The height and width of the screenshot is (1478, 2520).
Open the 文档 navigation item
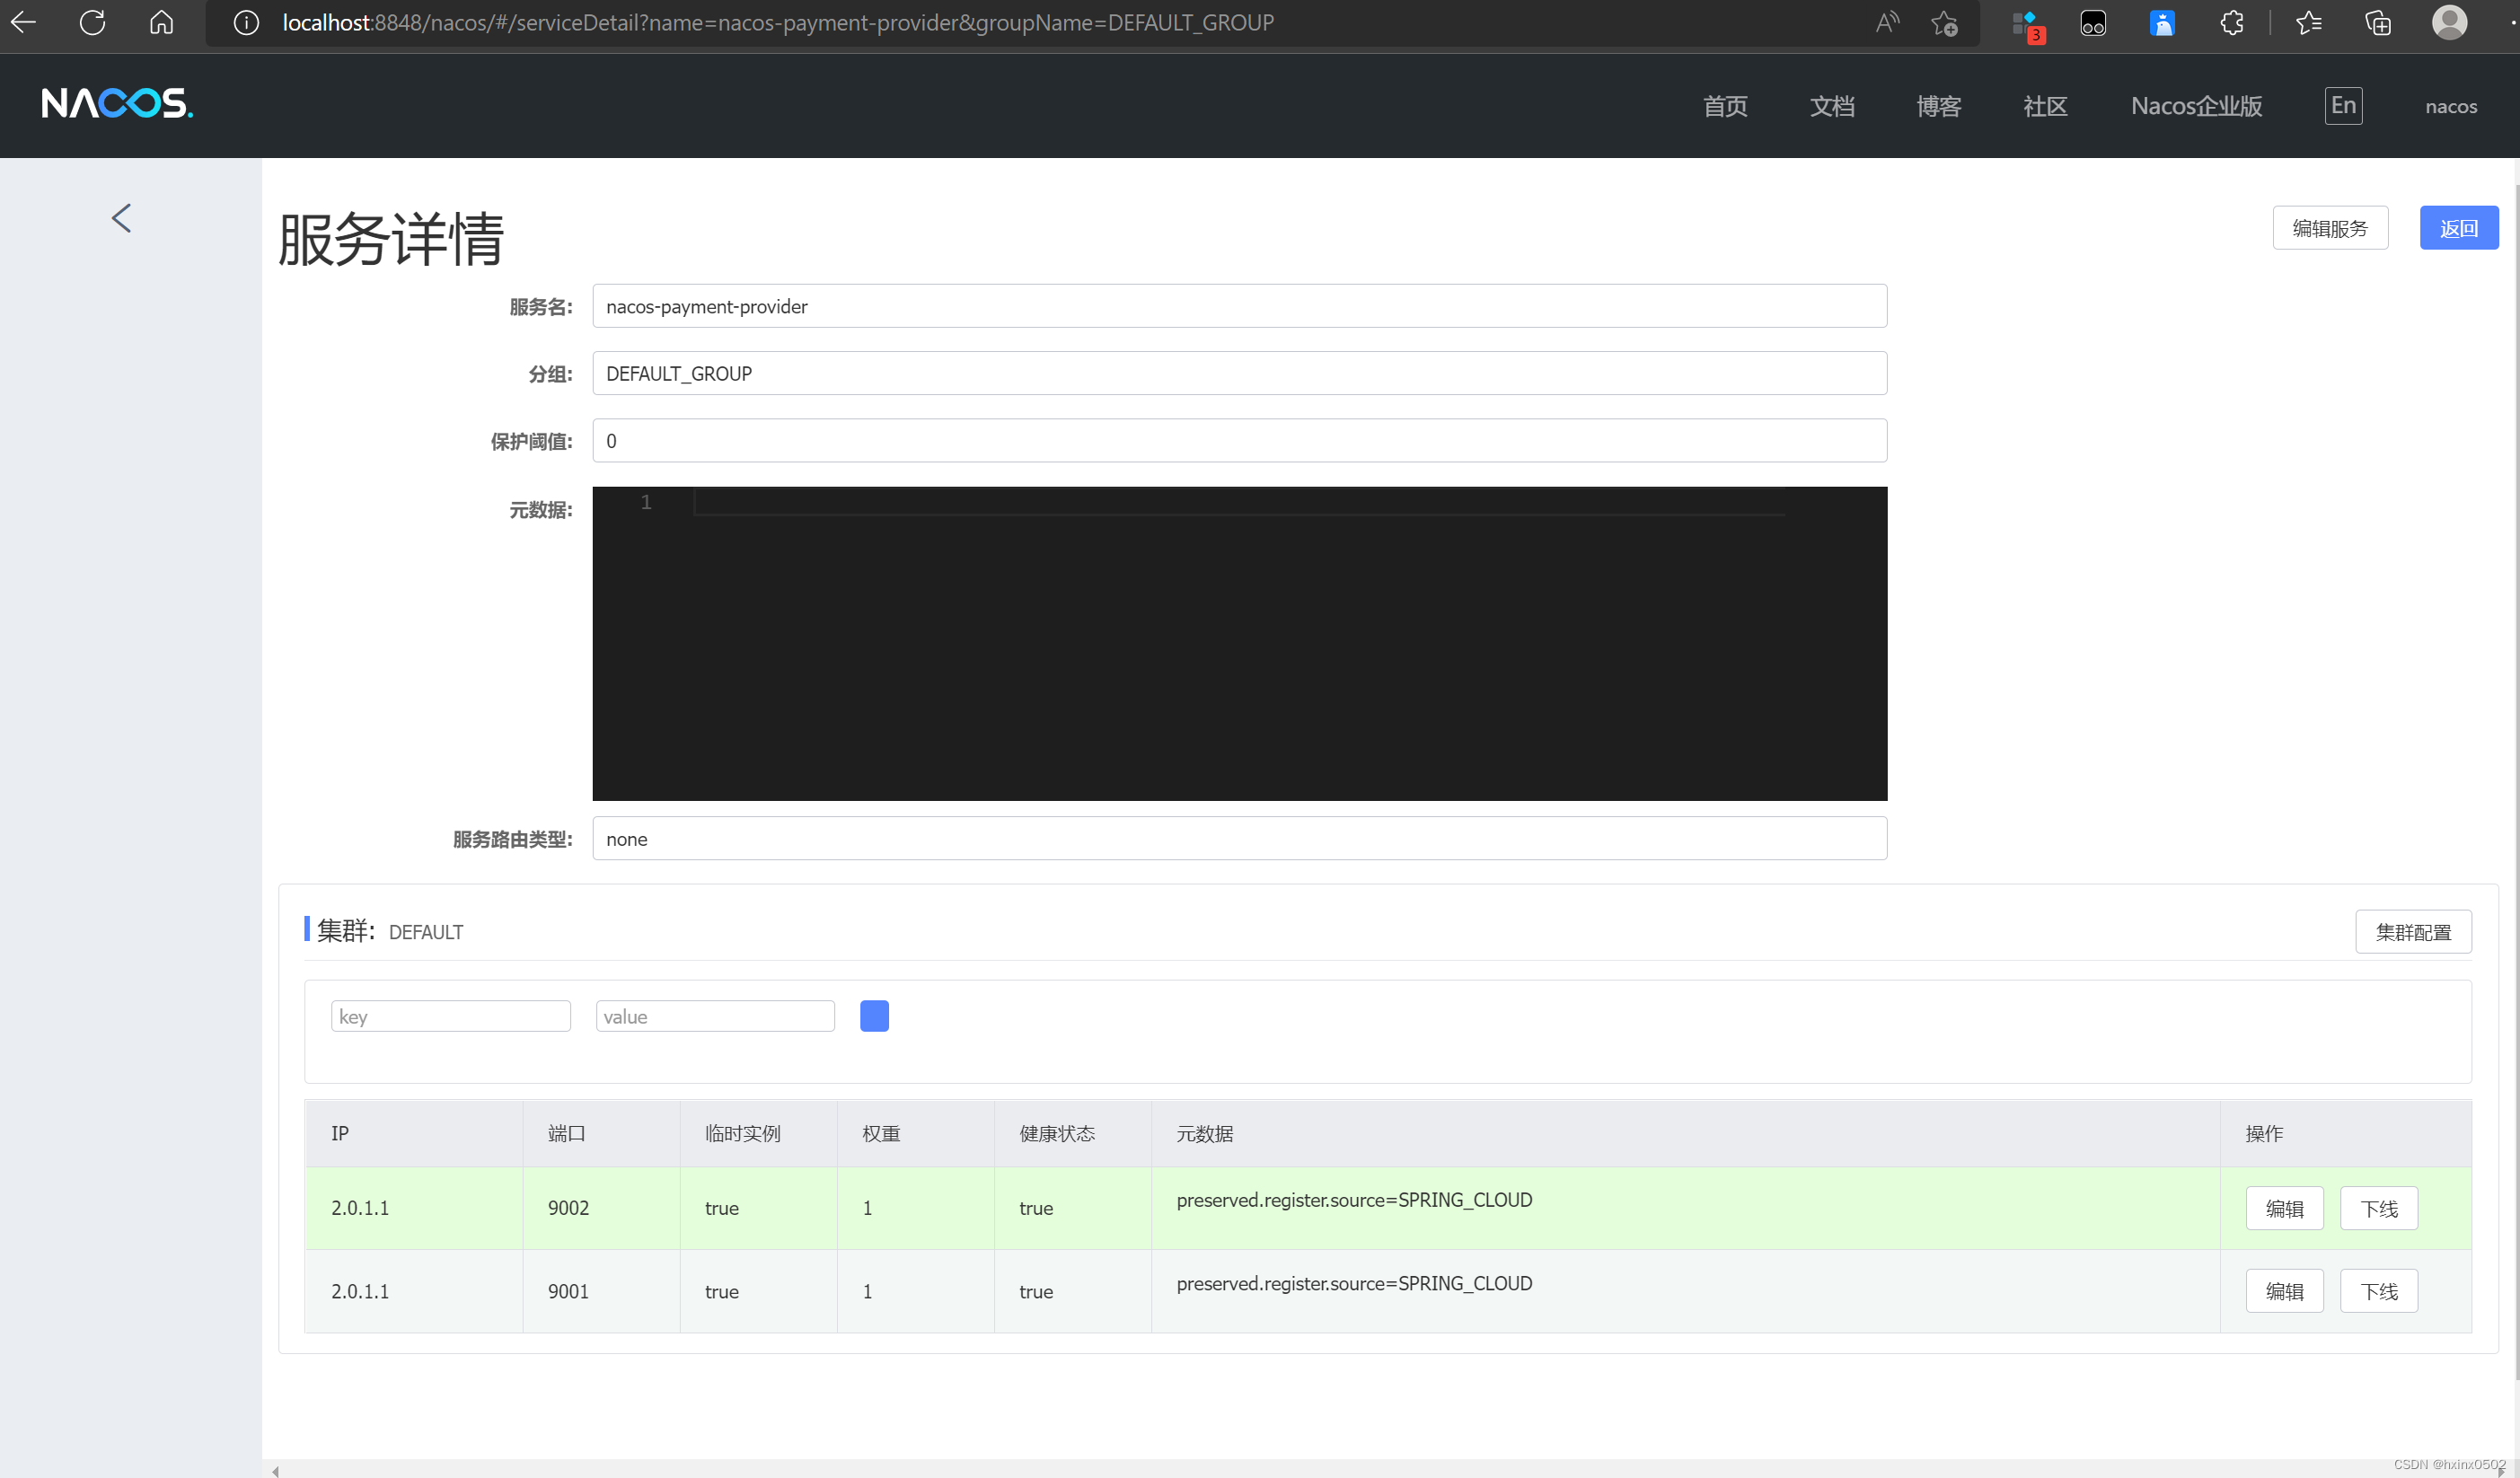(x=1831, y=106)
